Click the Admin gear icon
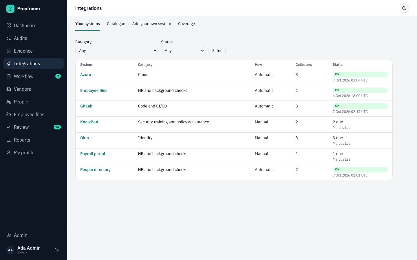This screenshot has width=417, height=260. pyautogui.click(x=9, y=235)
